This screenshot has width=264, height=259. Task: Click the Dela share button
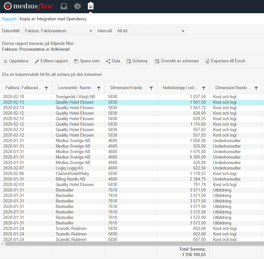point(113,61)
